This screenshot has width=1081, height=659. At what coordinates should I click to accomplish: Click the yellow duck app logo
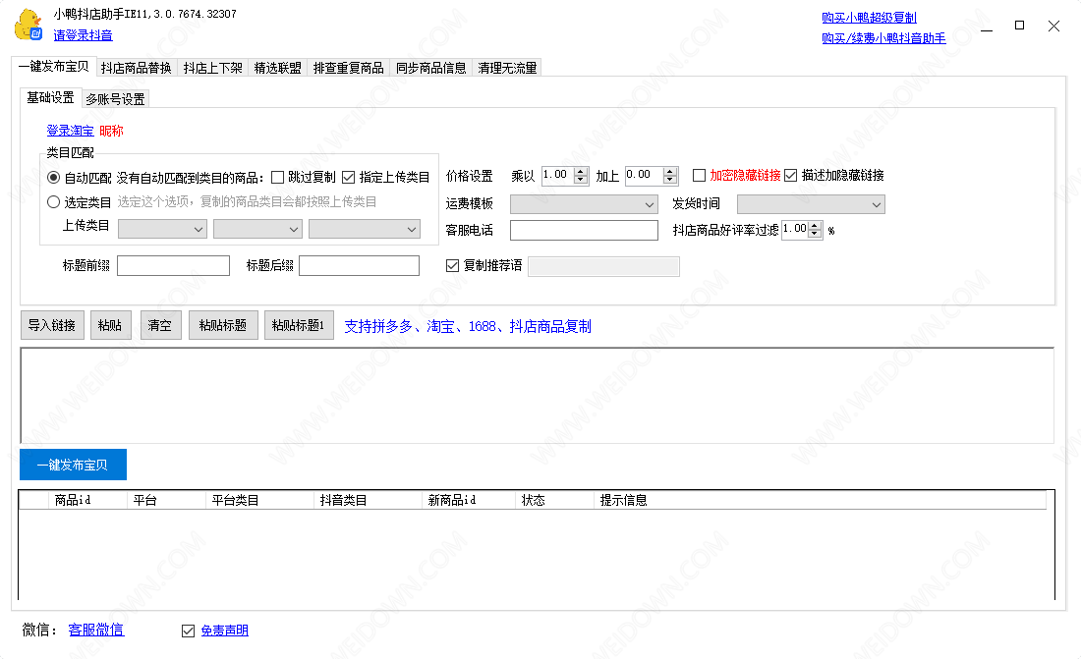click(x=28, y=25)
